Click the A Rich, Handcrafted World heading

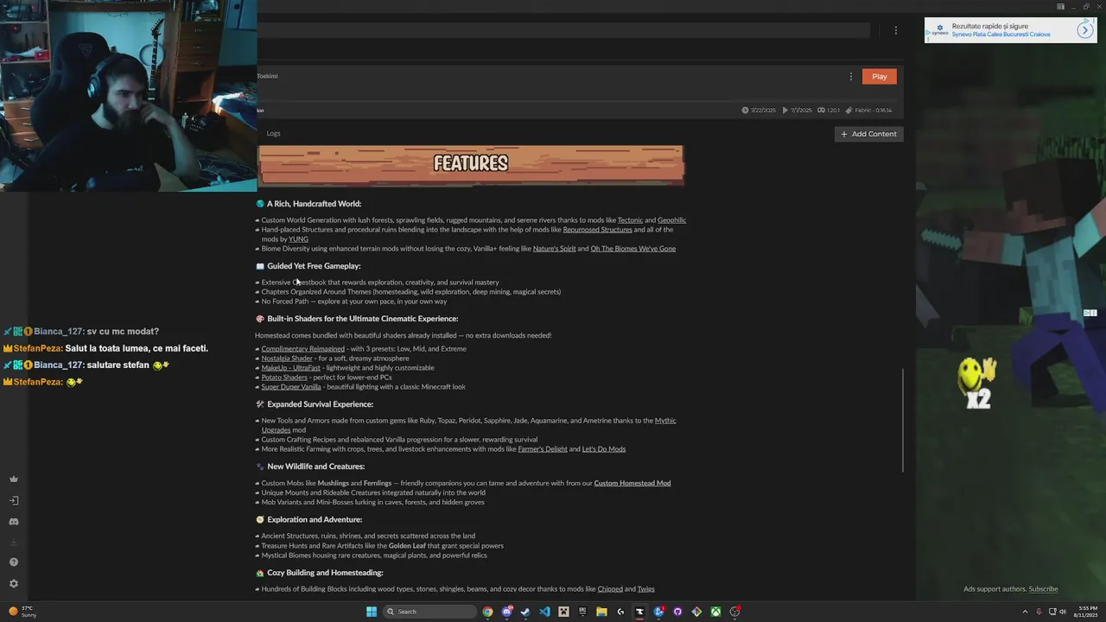click(x=314, y=204)
